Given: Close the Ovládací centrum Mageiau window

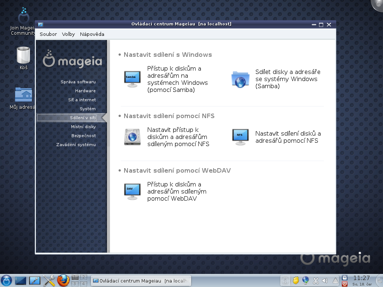Looking at the screenshot, I should point(329,25).
